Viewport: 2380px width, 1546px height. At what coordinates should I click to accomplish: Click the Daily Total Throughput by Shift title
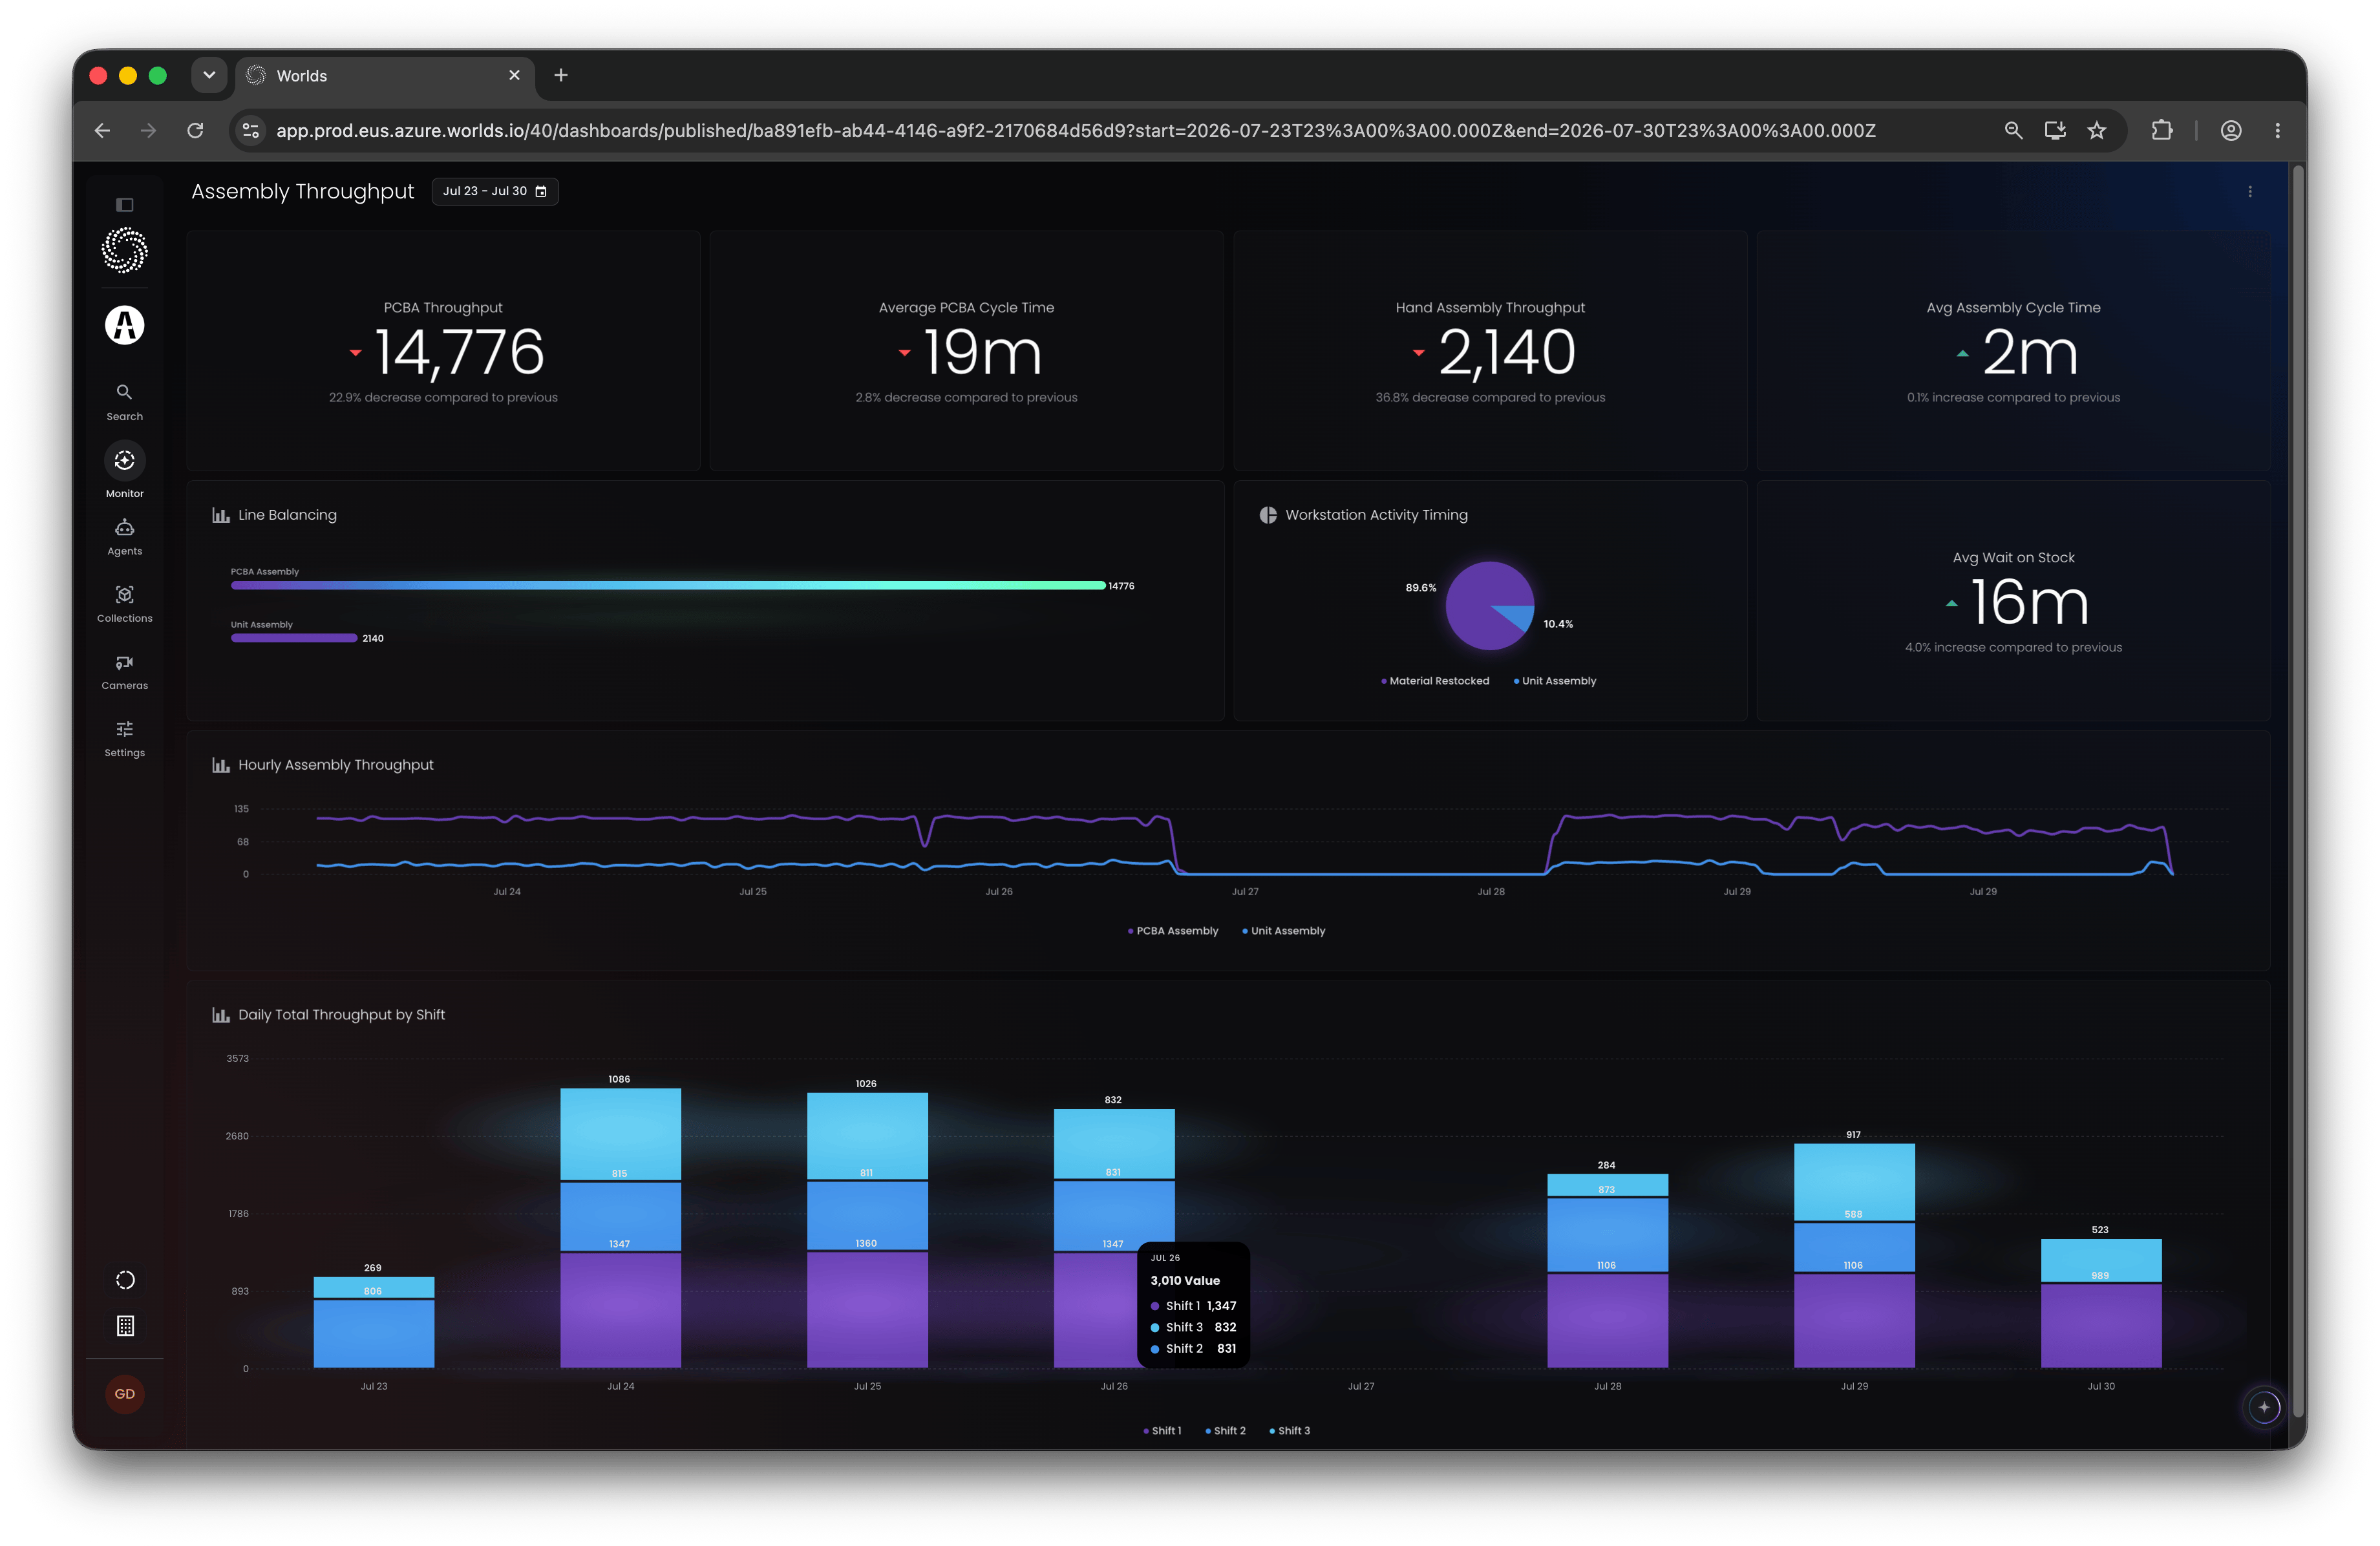pyautogui.click(x=341, y=1015)
